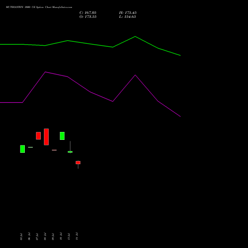The image size is (248, 248).
Task: Click the tall red candlestick for 08 Jul
Action: click(x=46, y=137)
